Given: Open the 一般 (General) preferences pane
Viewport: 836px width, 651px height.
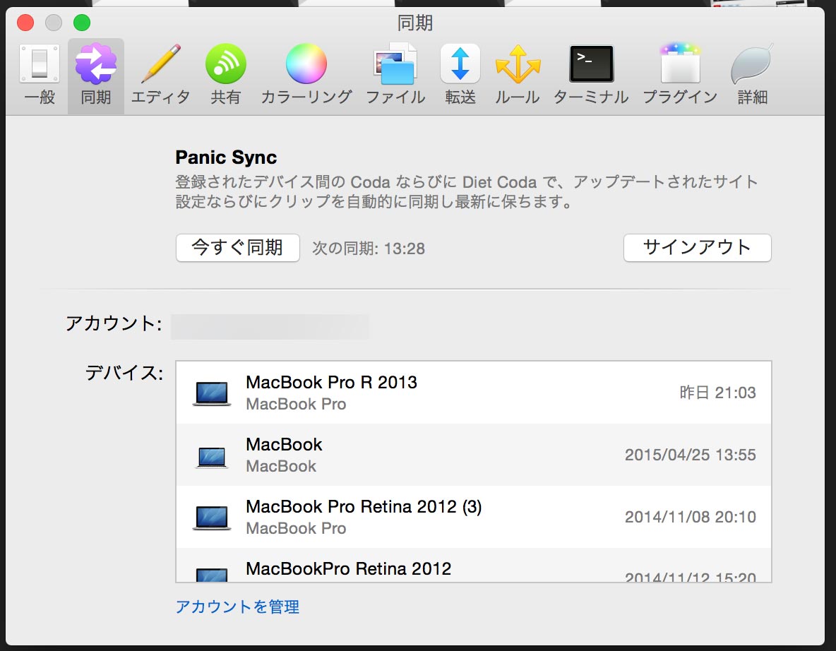Looking at the screenshot, I should point(40,75).
